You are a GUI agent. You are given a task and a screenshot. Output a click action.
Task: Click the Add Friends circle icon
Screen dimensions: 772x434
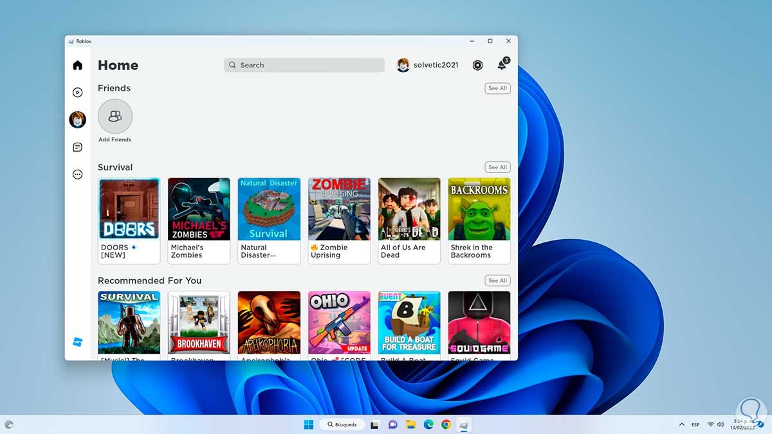[115, 116]
